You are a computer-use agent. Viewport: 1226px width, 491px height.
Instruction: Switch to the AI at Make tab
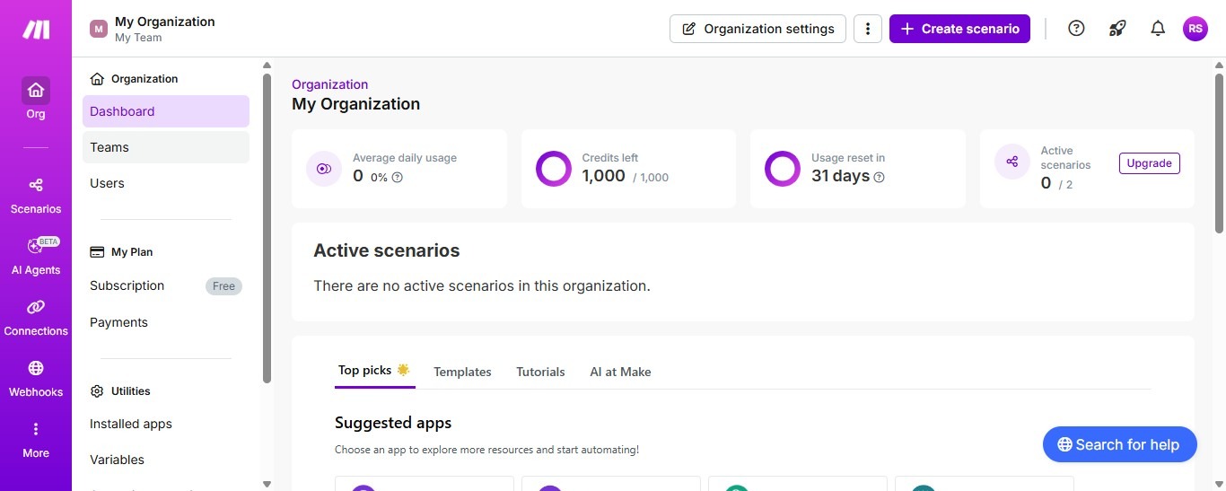click(x=620, y=372)
